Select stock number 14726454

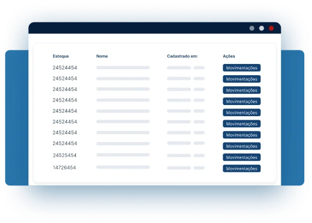coord(64,168)
